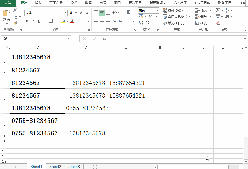Open the 宋体 font name dropdown

[65, 13]
